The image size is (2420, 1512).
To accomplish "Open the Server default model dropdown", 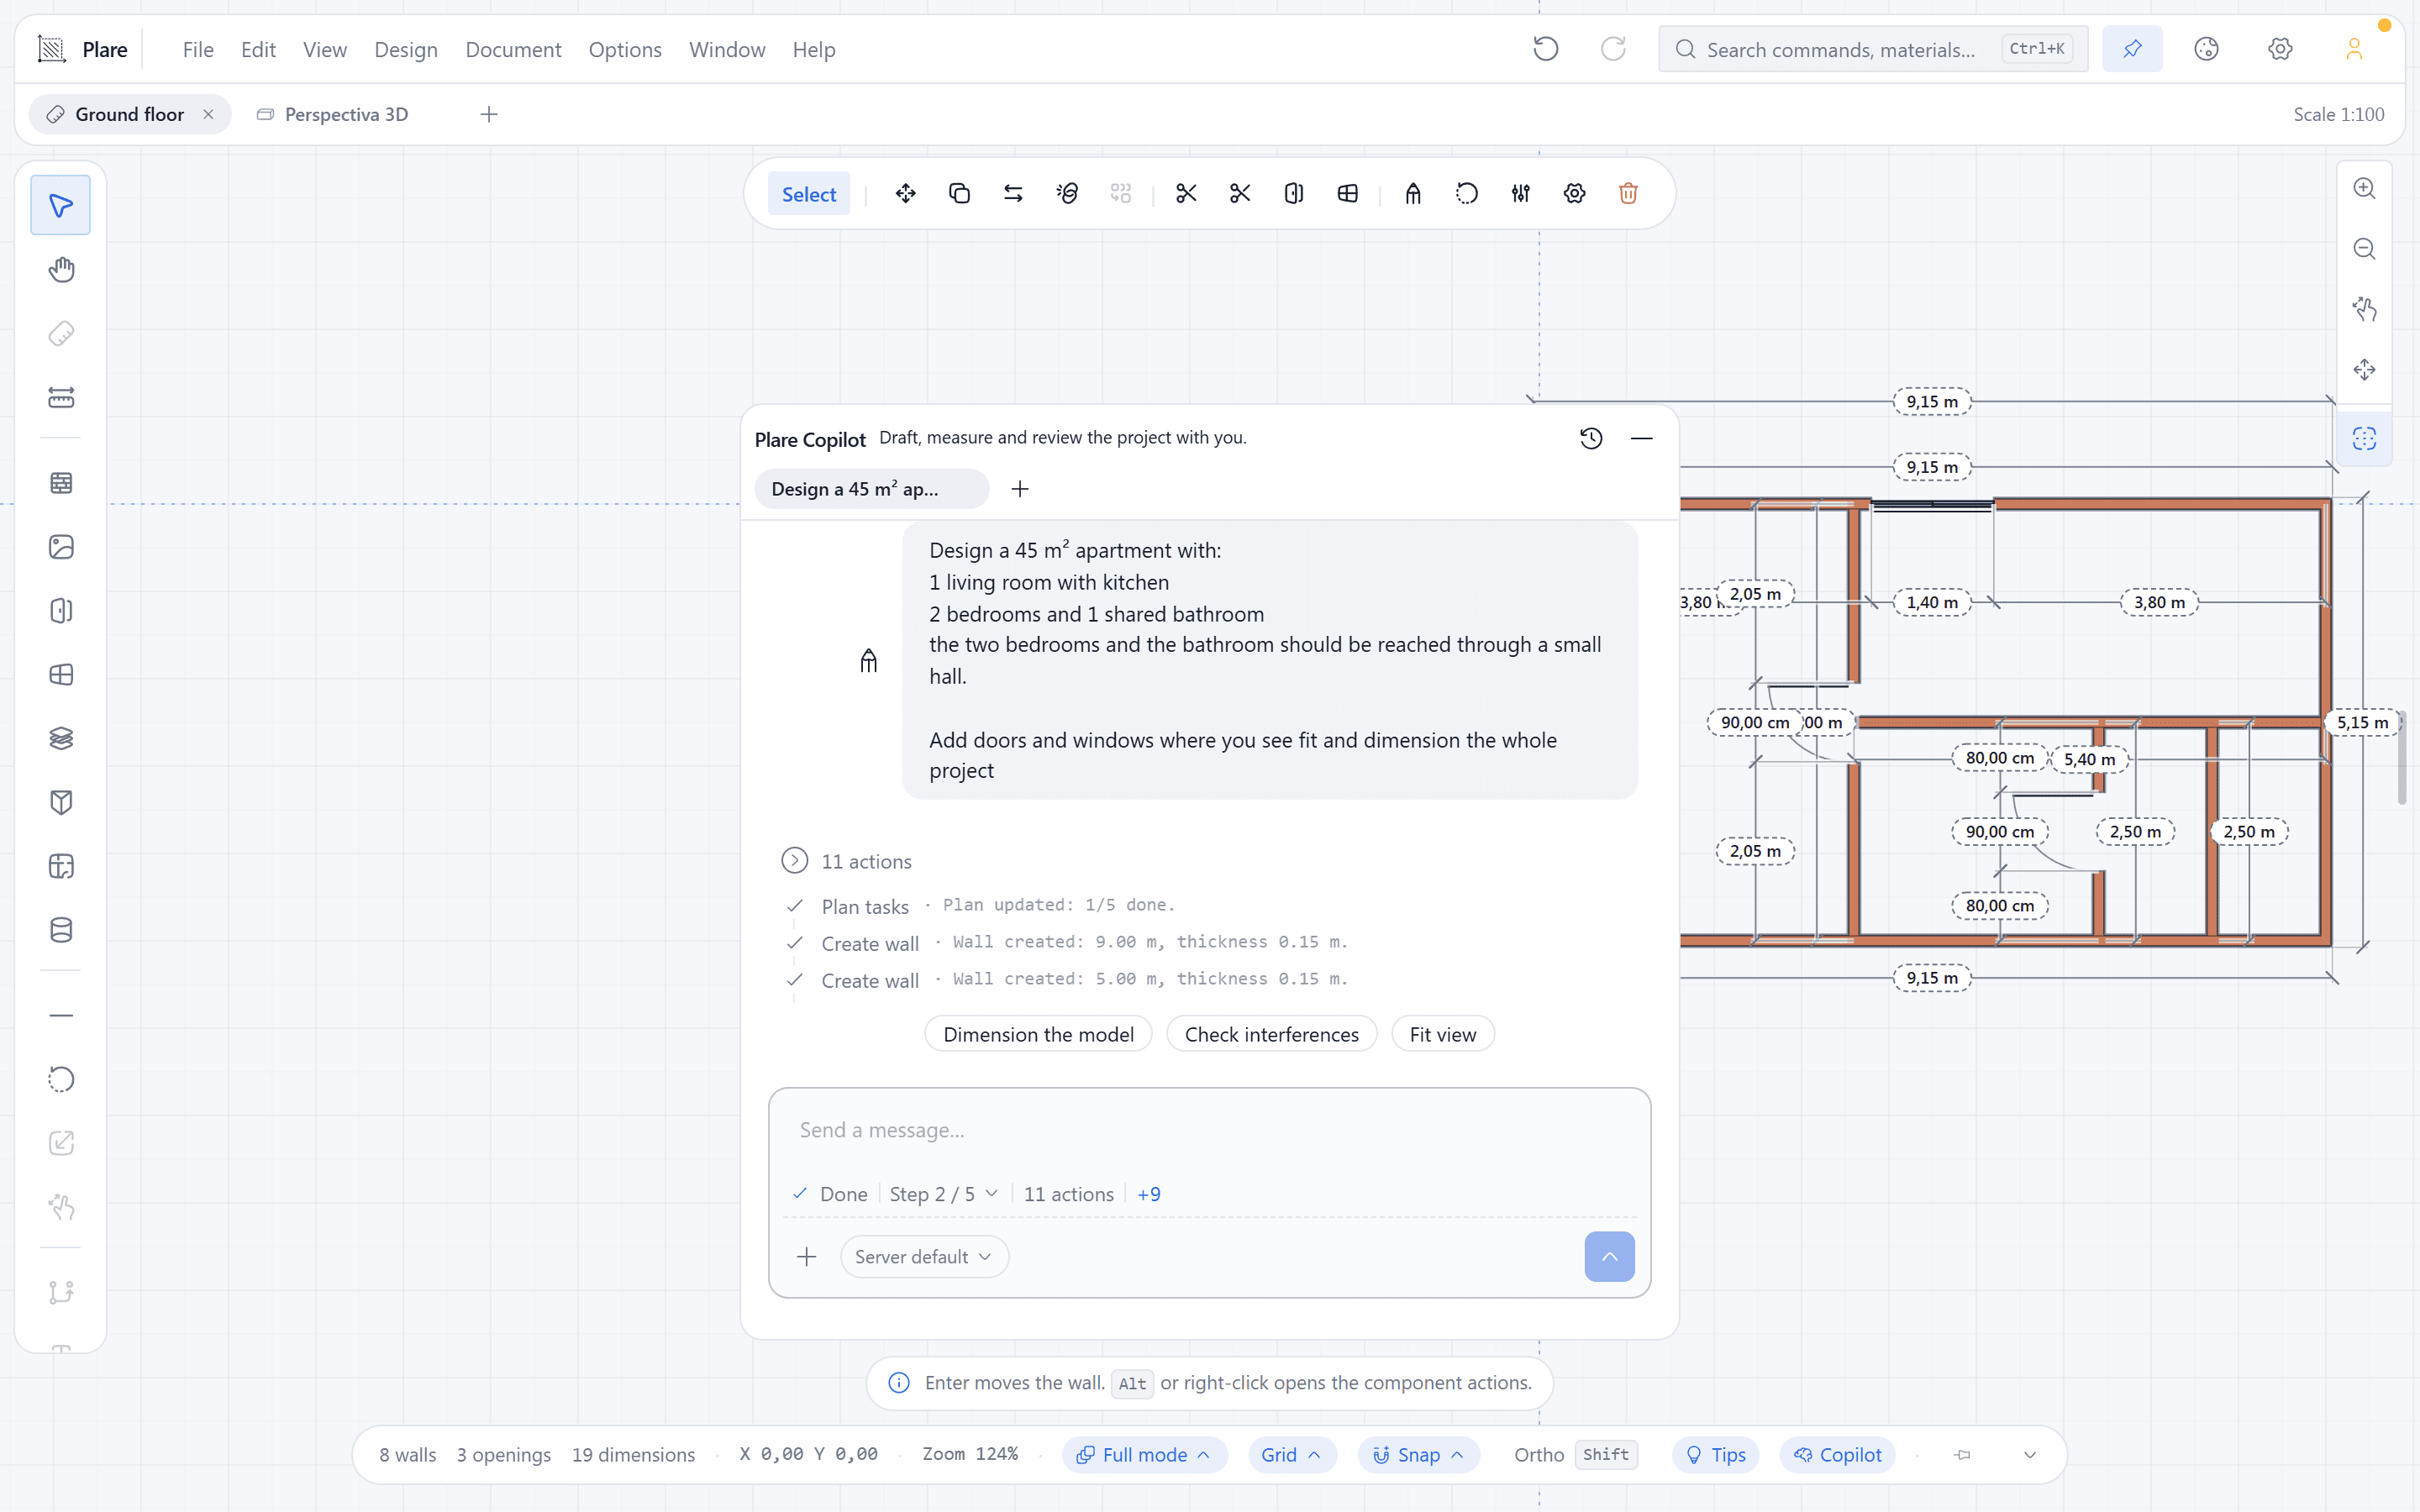I will click(924, 1257).
